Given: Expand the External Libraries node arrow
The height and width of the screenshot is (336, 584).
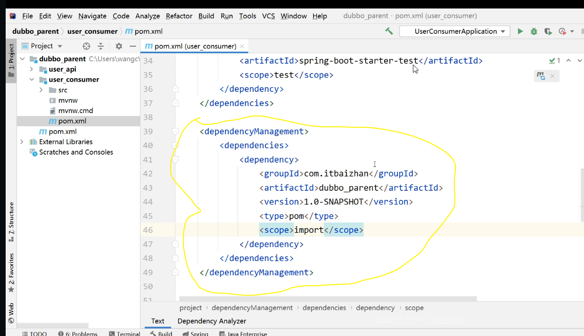Looking at the screenshot, I should click(22, 142).
